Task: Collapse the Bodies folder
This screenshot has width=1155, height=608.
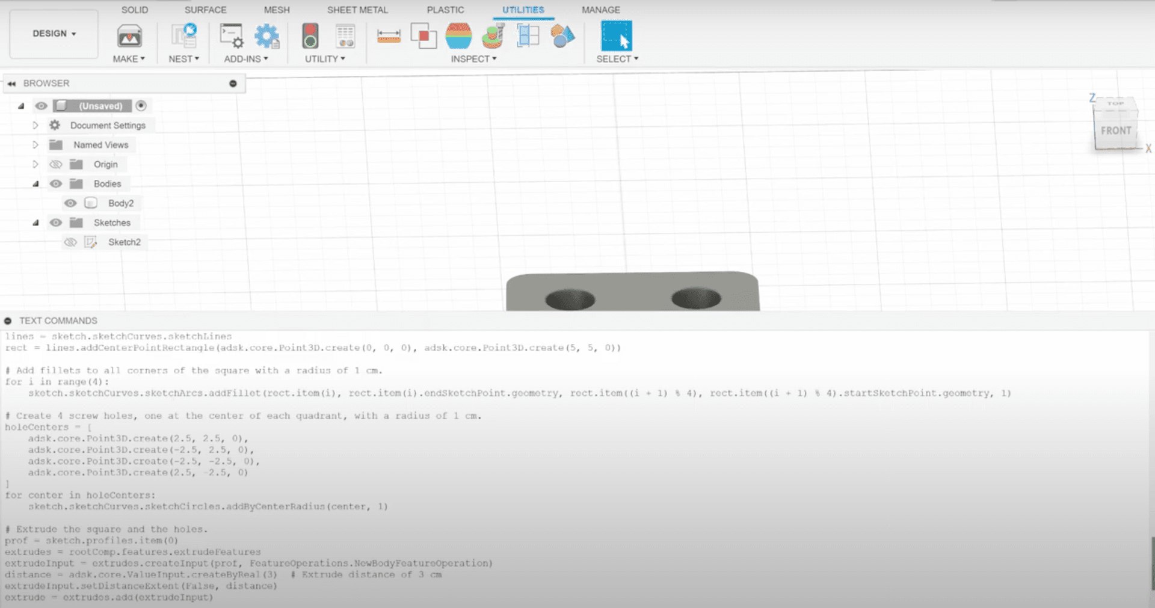Action: click(35, 184)
